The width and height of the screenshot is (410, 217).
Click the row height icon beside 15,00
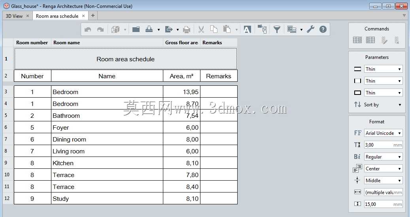357,204
